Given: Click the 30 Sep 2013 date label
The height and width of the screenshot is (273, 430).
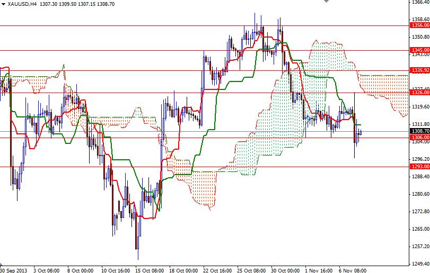Looking at the screenshot, I should coord(12,270).
